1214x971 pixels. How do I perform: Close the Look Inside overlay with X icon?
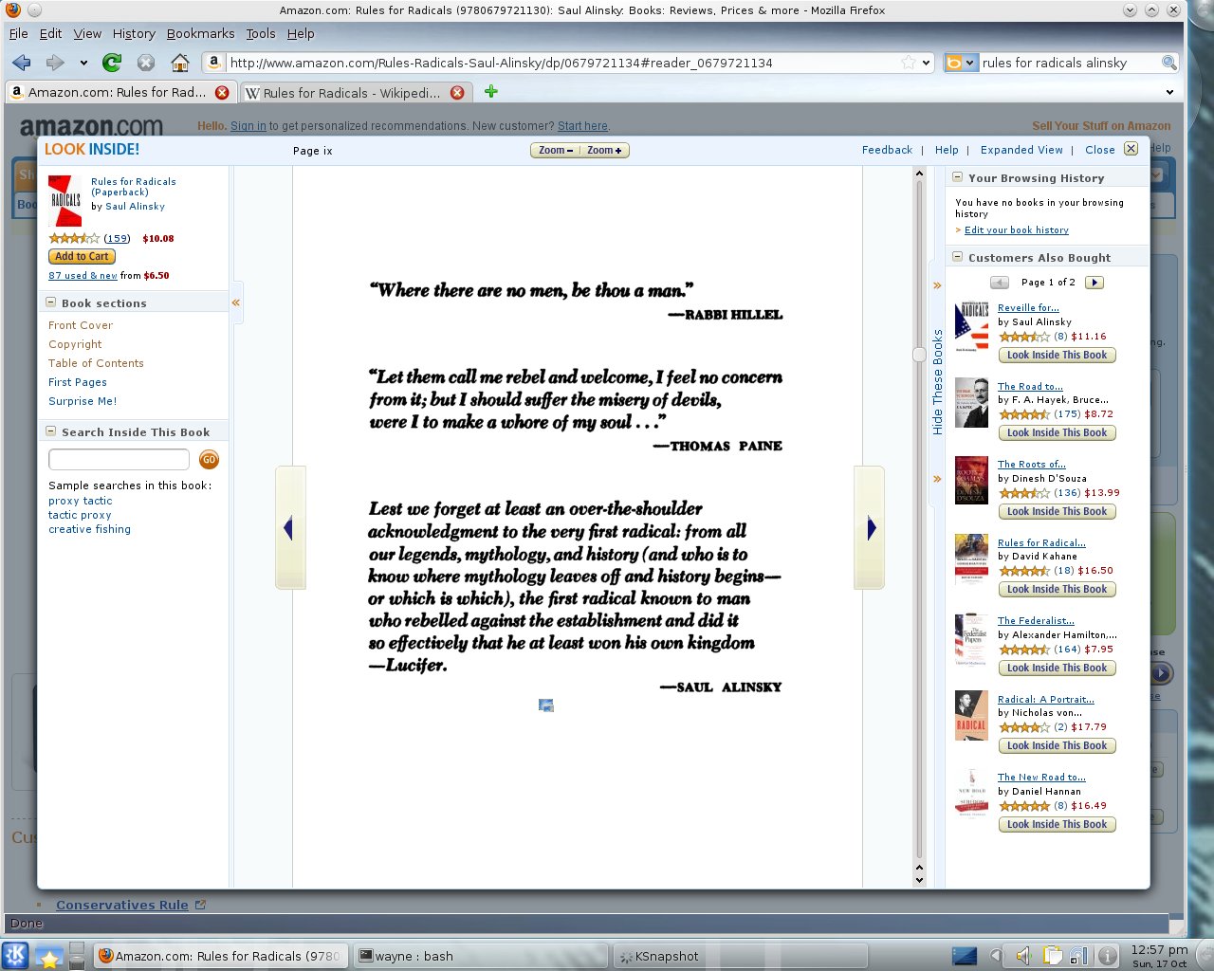click(x=1131, y=149)
